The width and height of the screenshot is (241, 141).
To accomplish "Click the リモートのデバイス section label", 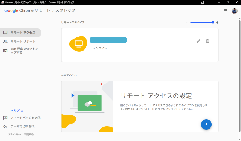I will pyautogui.click(x=73, y=22).
